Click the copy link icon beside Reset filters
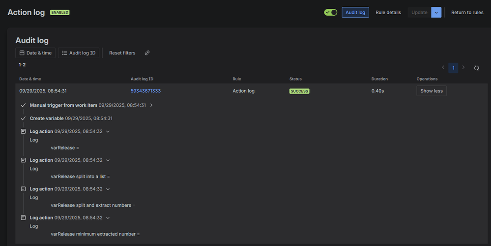This screenshot has width=491, height=246. [147, 53]
